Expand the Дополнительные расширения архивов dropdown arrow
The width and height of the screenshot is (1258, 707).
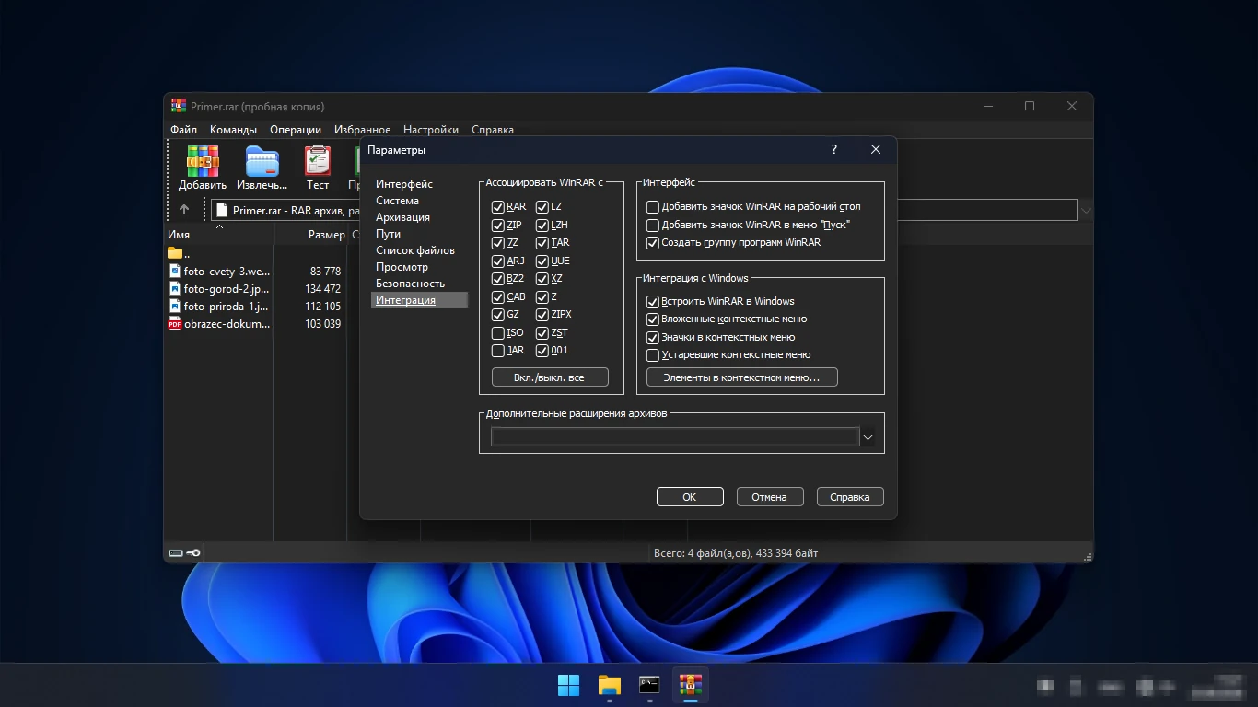[x=868, y=437]
